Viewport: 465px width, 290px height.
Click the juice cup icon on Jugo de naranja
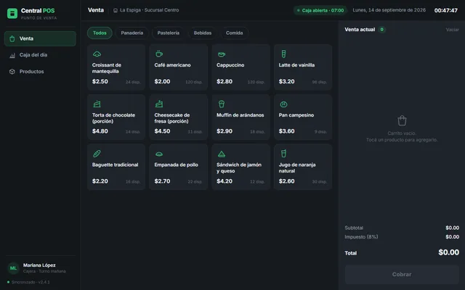tap(283, 154)
